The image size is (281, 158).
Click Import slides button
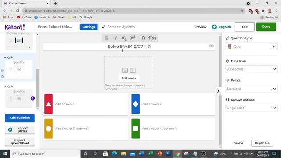pos(20,130)
